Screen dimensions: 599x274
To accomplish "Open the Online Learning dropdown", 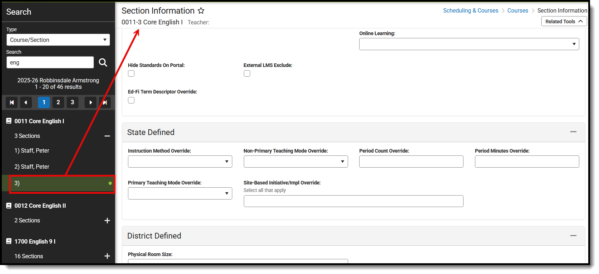I will (x=469, y=44).
